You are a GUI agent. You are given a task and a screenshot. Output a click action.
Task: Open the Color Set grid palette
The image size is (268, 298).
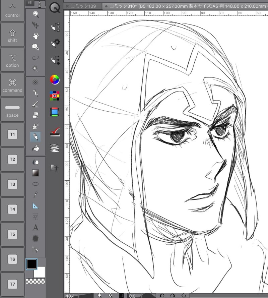click(x=55, y=96)
